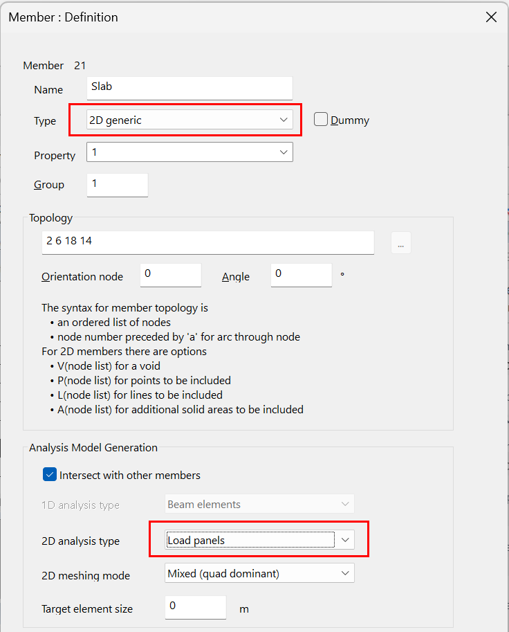Uncheck Intersect with other members
This screenshot has width=509, height=632.
click(x=50, y=475)
